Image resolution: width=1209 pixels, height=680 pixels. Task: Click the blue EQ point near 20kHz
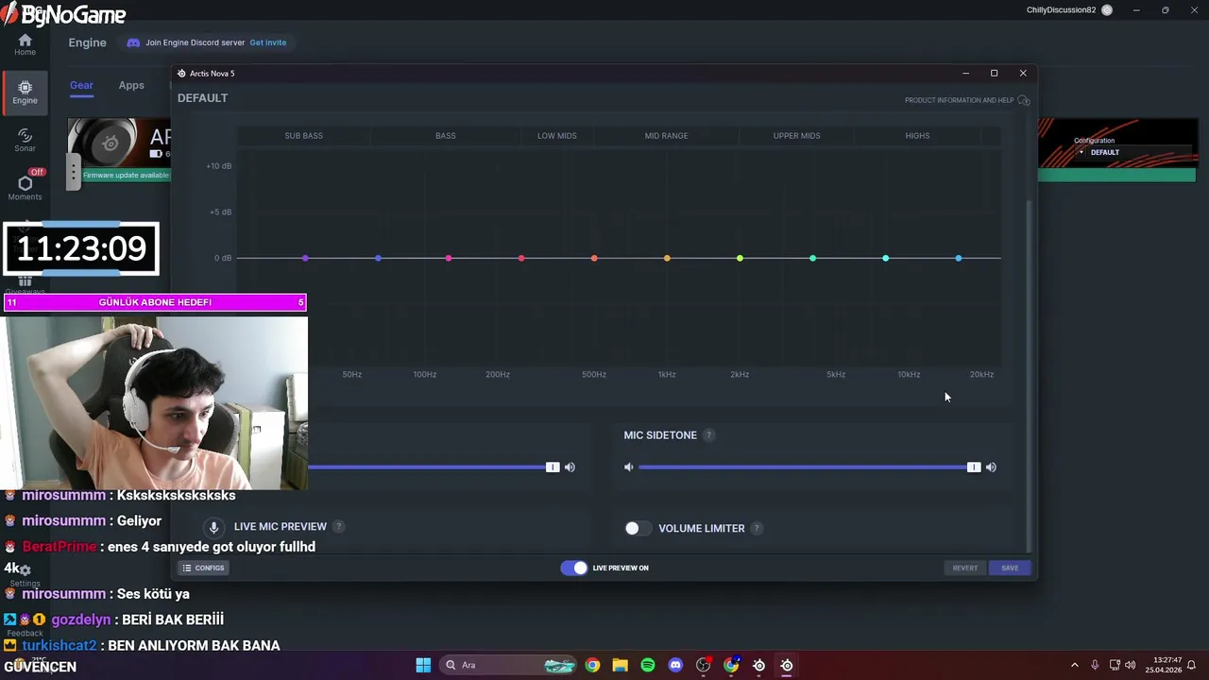coord(959,258)
